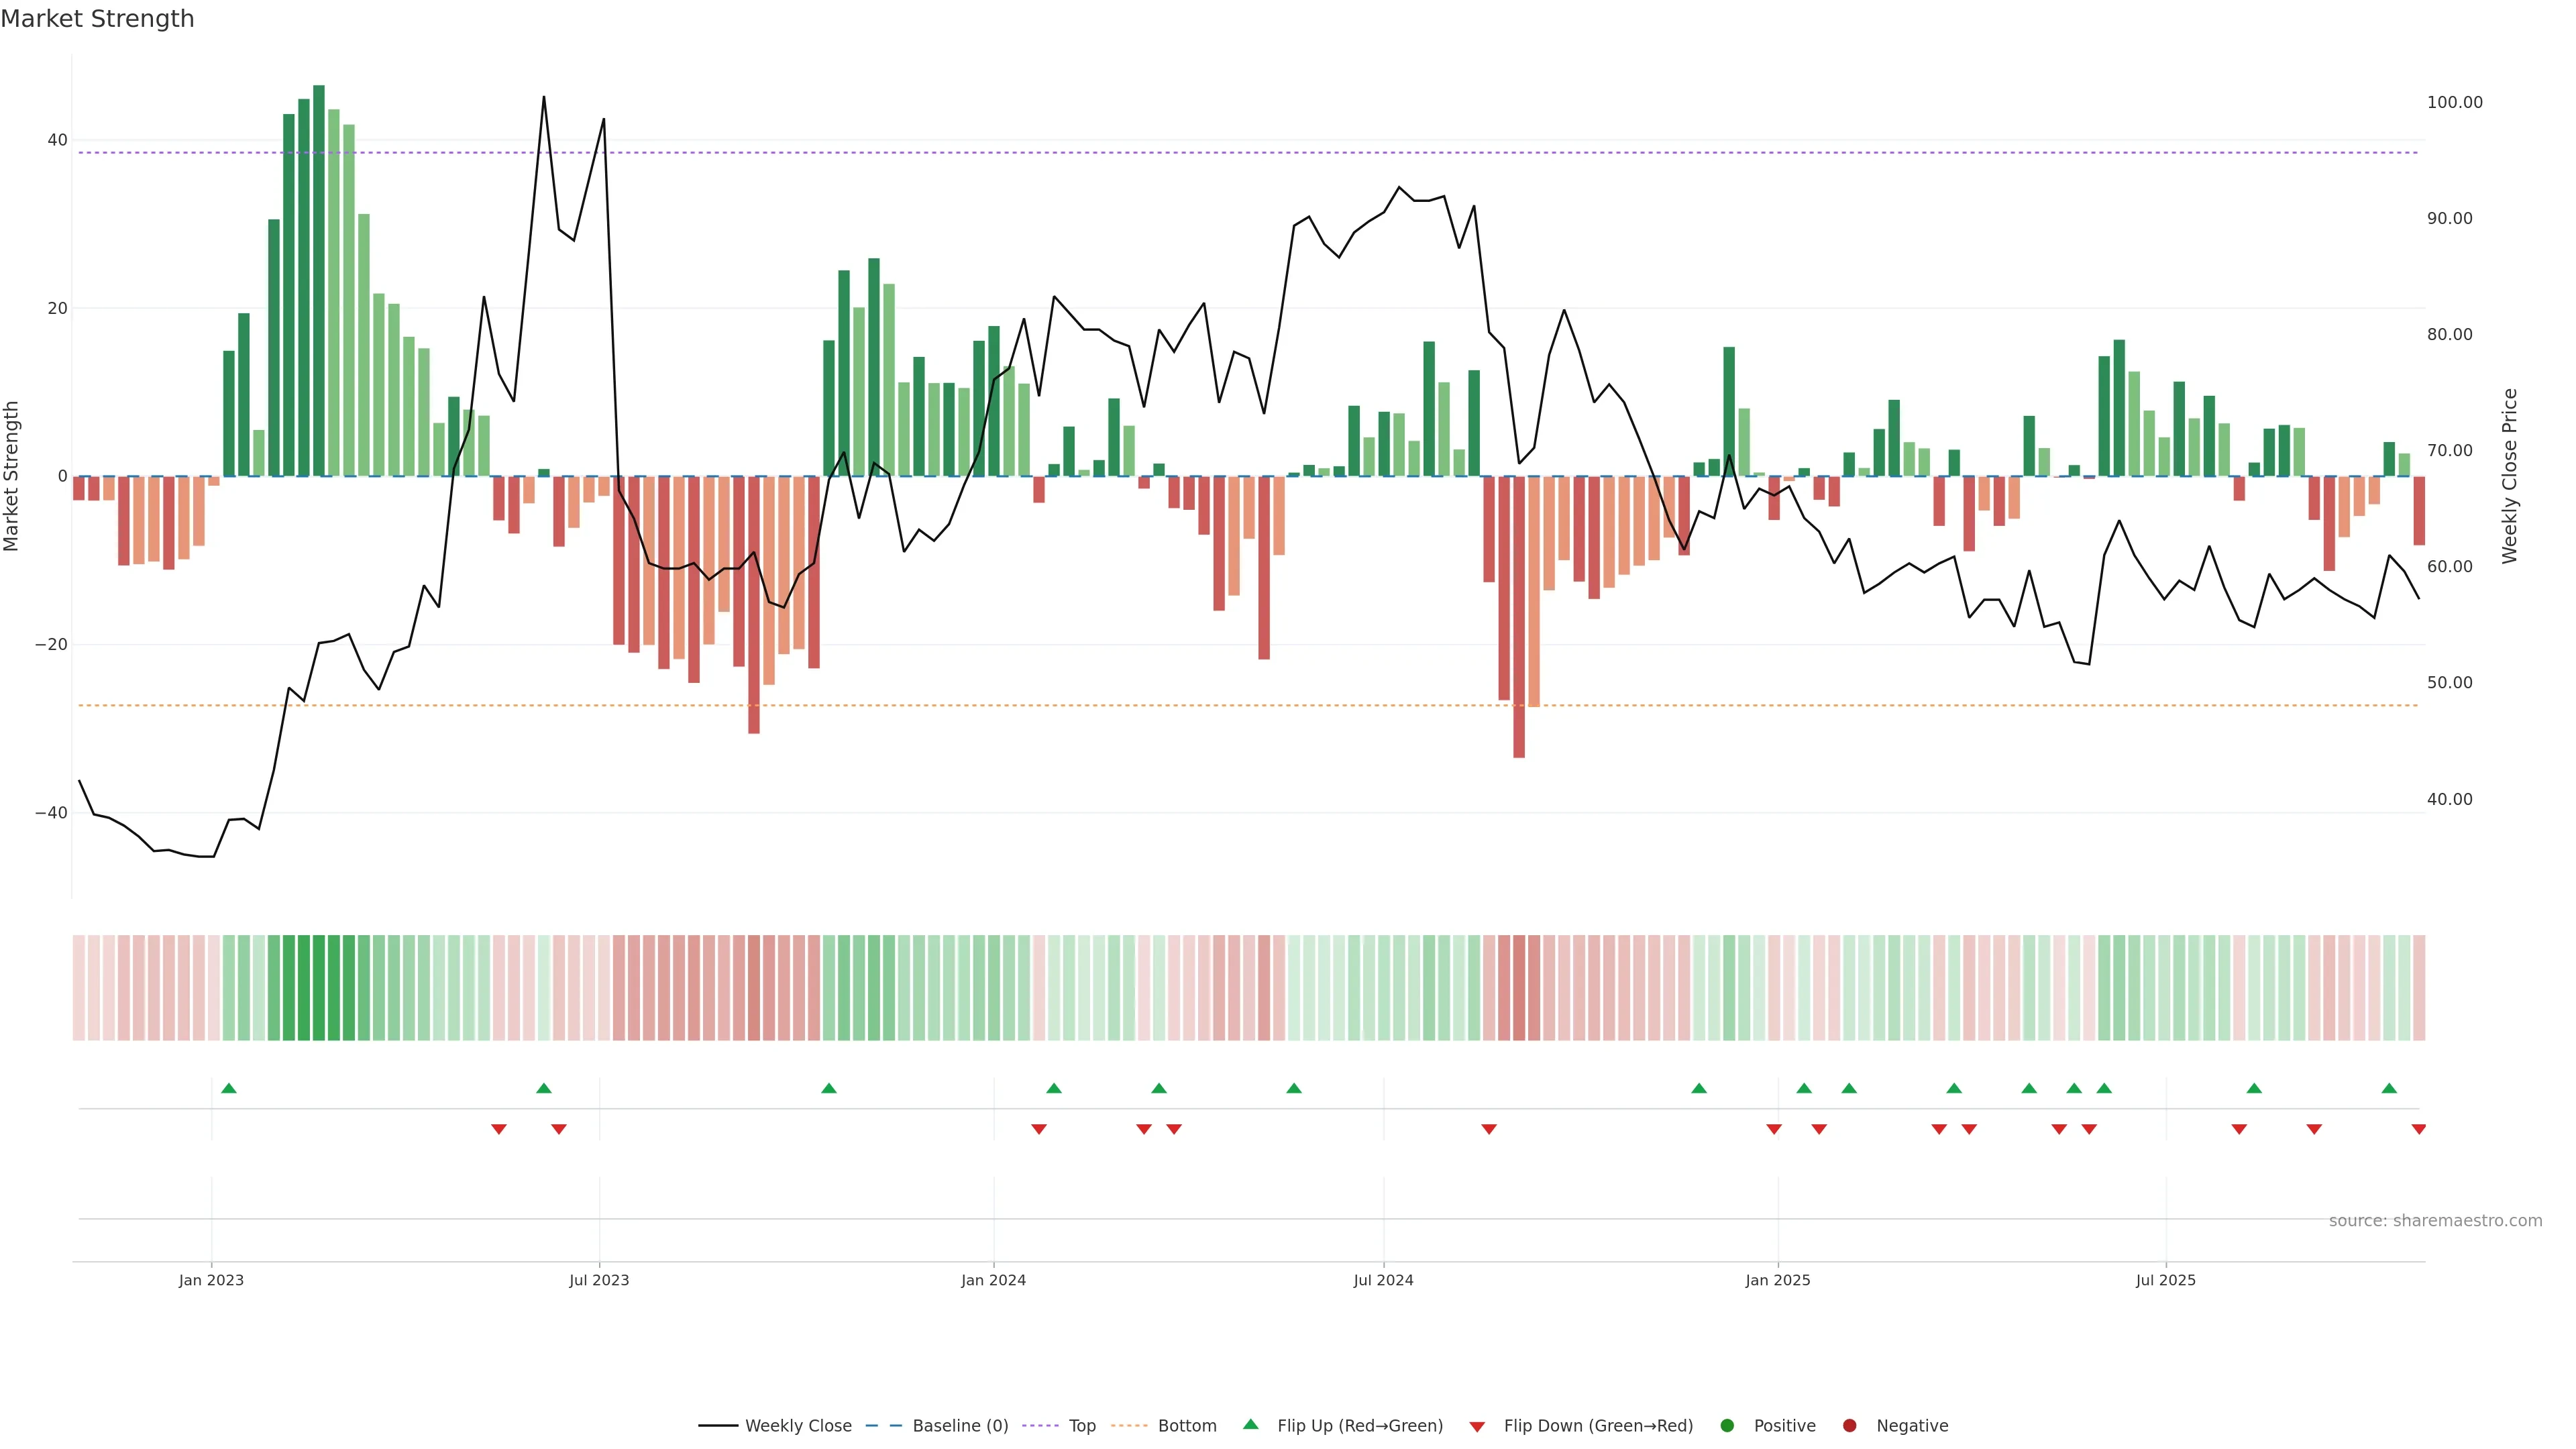Screen dimensions: 2576x1449
Task: Click the tallest dark green bar in early 2023
Action: coord(318,280)
